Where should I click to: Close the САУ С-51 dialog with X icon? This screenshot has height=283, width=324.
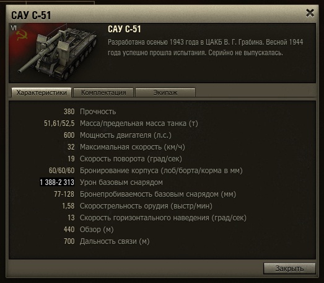tap(310, 13)
